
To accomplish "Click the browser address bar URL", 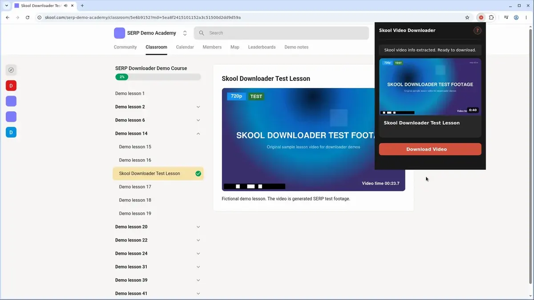I will (142, 17).
